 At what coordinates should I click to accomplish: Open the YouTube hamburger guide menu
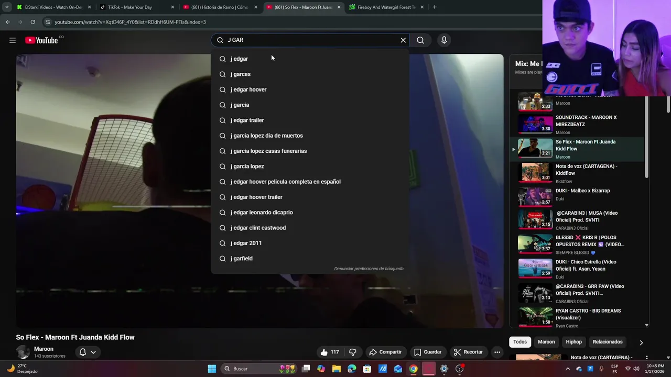(x=13, y=40)
